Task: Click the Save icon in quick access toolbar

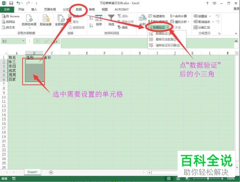Action: pyautogui.click(x=11, y=3)
